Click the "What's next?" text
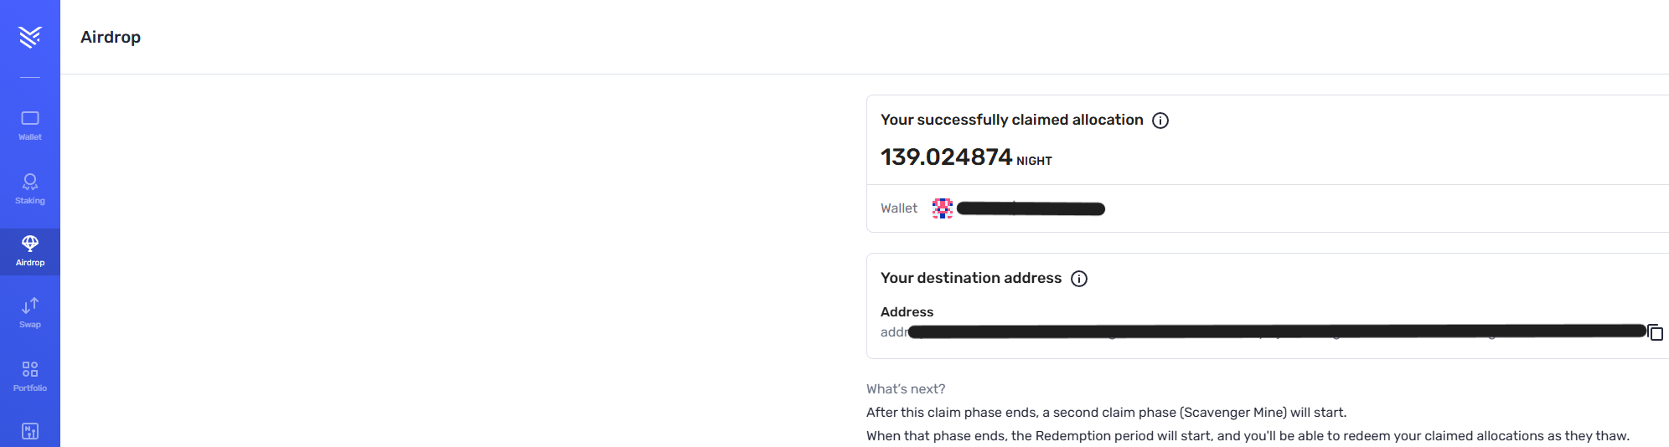 pyautogui.click(x=906, y=389)
